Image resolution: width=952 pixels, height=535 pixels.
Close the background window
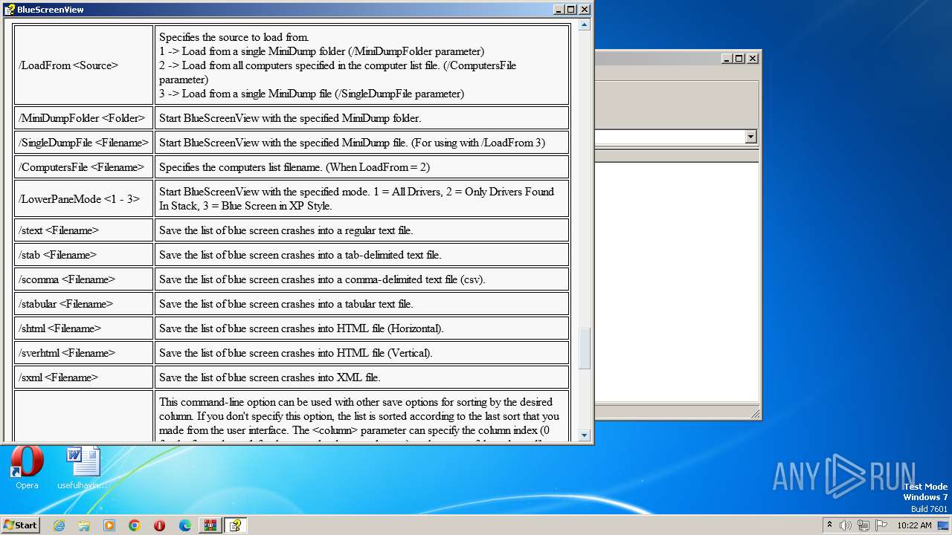pos(753,58)
